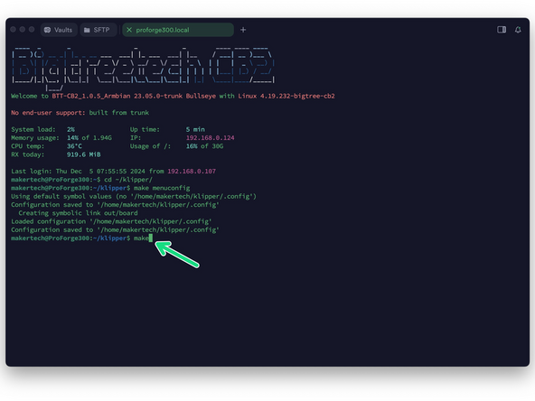The height and width of the screenshot is (401, 535).
Task: Click the typed 'make' at the current prompt
Action: [x=141, y=238]
